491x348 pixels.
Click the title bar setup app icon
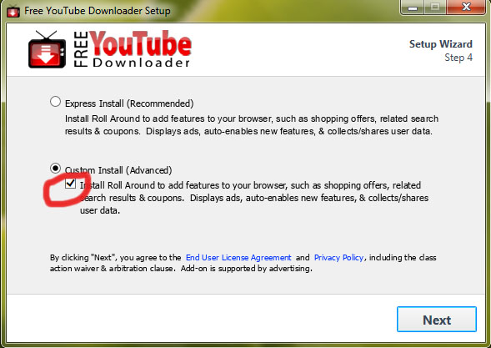click(13, 11)
